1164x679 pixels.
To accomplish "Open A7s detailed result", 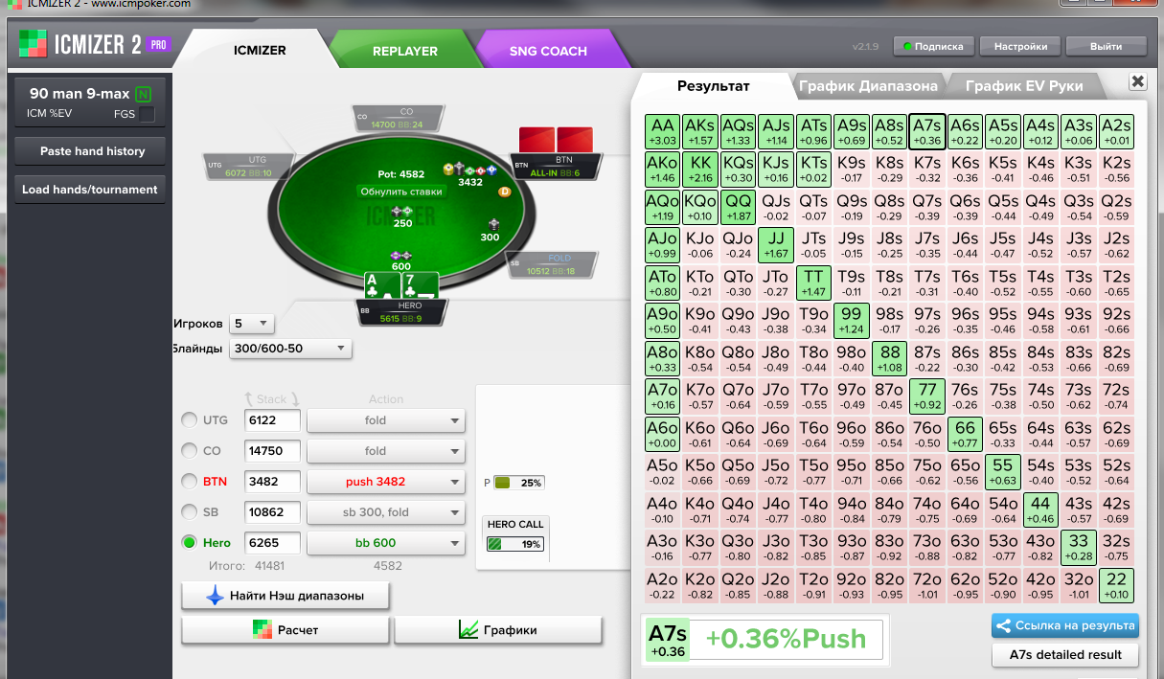I will pos(1065,655).
